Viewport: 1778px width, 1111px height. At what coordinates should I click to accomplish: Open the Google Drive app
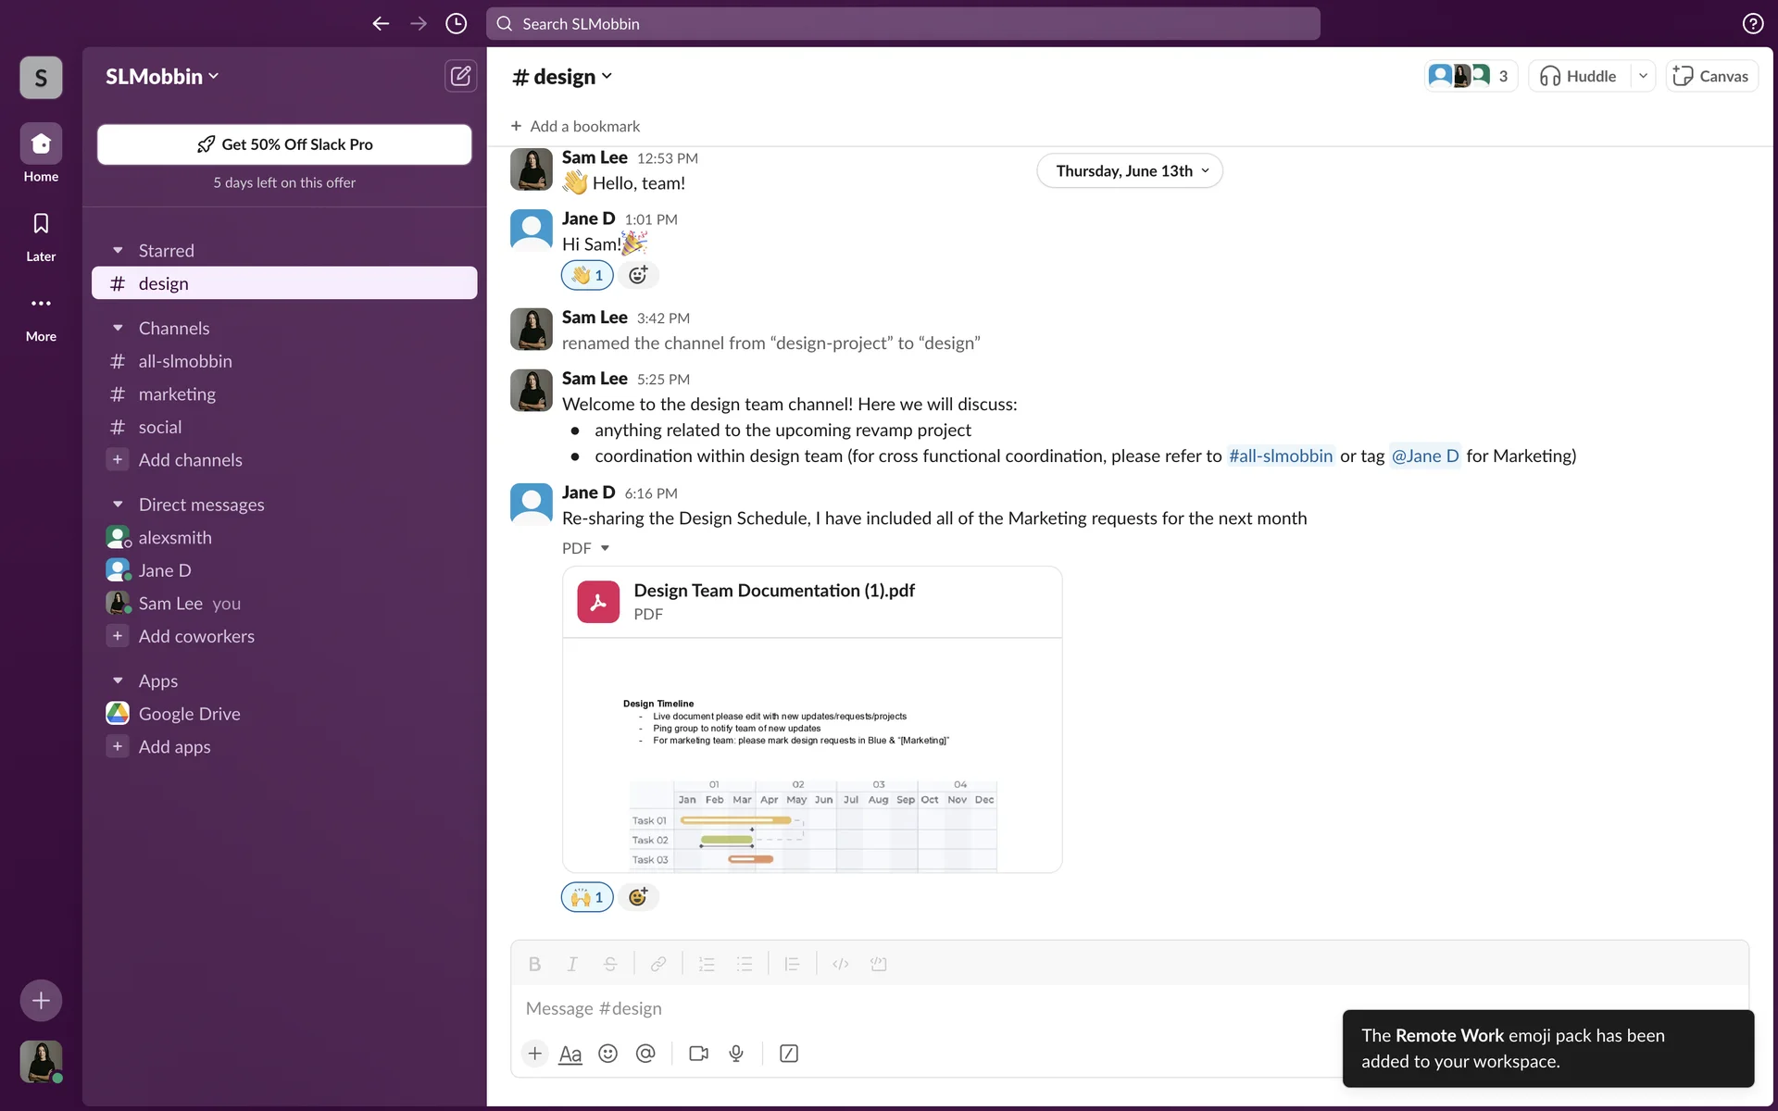189,714
